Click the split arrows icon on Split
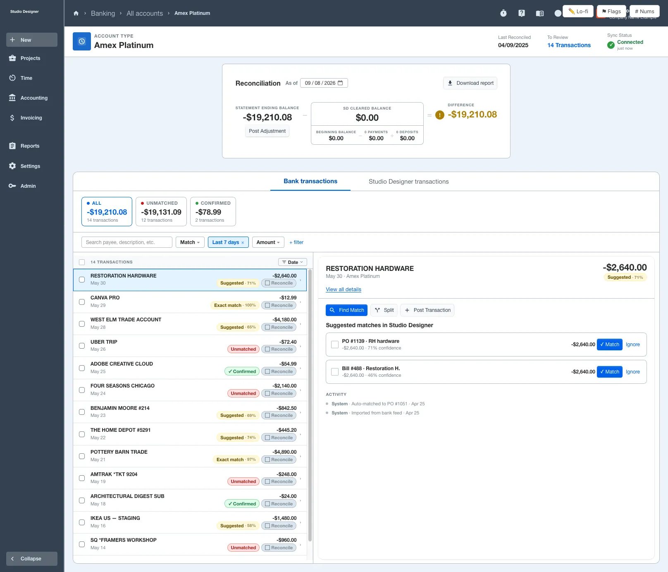Viewport: 668px width, 572px height. [377, 310]
